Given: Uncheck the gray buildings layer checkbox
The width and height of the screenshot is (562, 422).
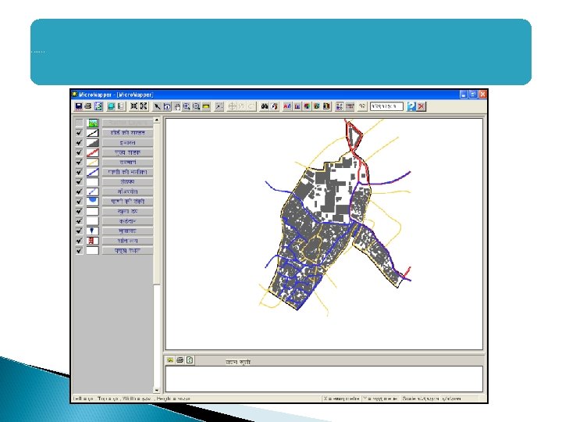Looking at the screenshot, I should pyautogui.click(x=79, y=143).
